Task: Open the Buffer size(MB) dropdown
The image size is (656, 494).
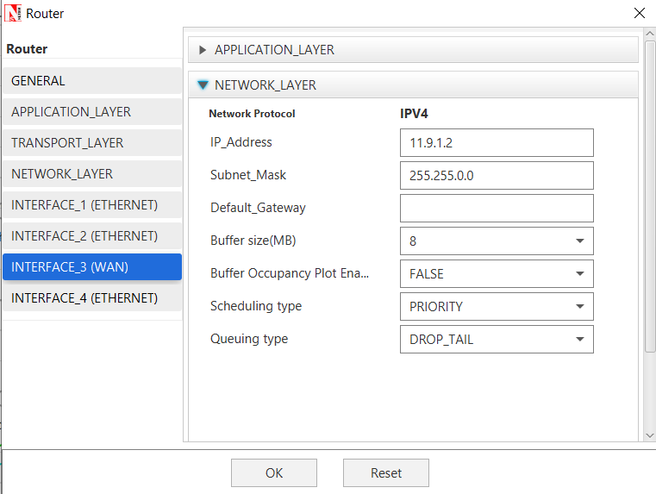Action: click(x=497, y=241)
